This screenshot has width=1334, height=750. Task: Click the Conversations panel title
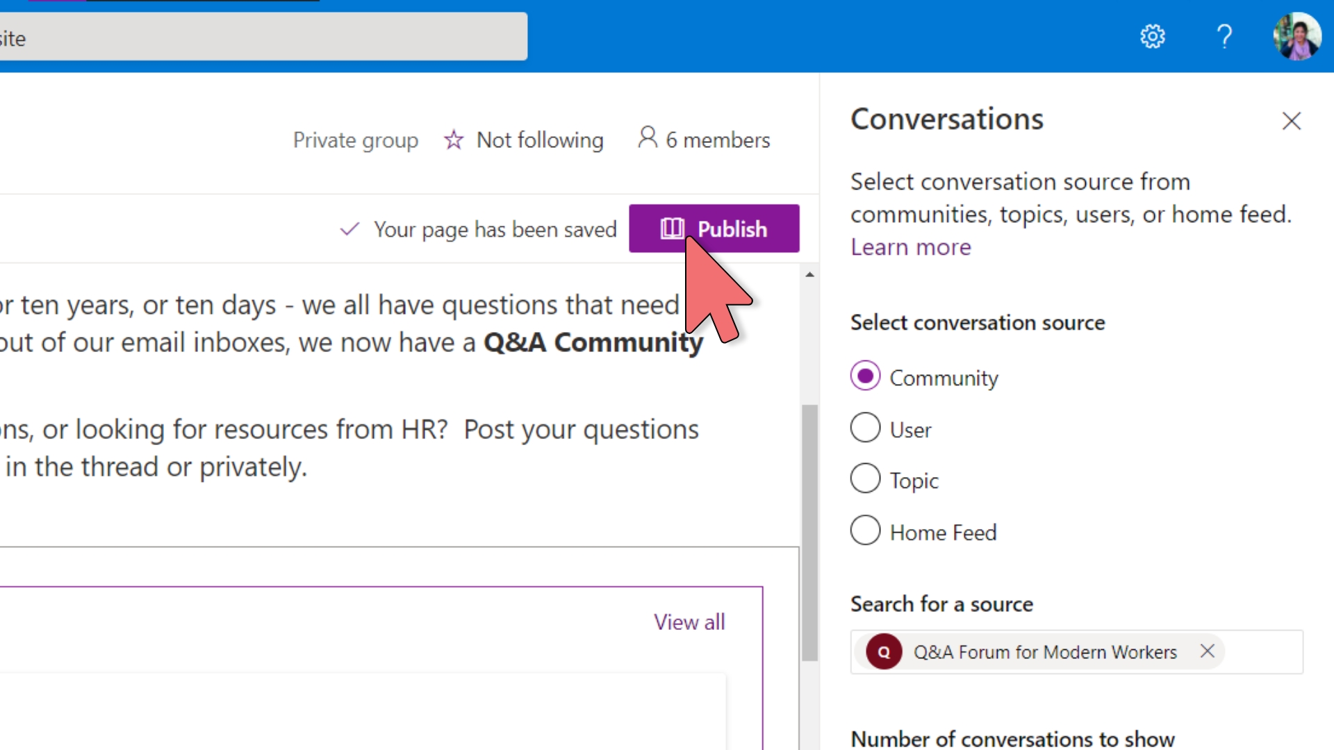[948, 117]
